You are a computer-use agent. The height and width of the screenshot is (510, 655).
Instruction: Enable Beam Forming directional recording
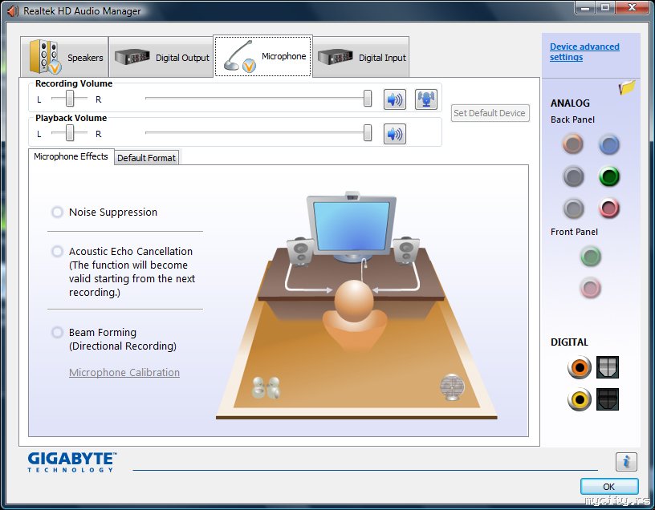(x=57, y=332)
